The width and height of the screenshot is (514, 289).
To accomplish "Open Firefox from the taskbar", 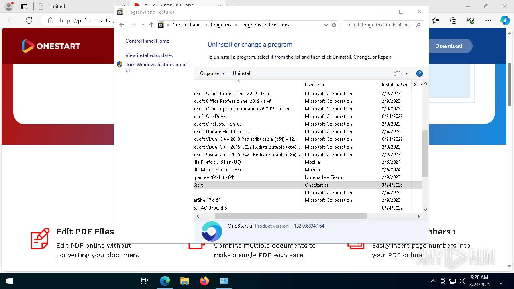I will coord(204,281).
